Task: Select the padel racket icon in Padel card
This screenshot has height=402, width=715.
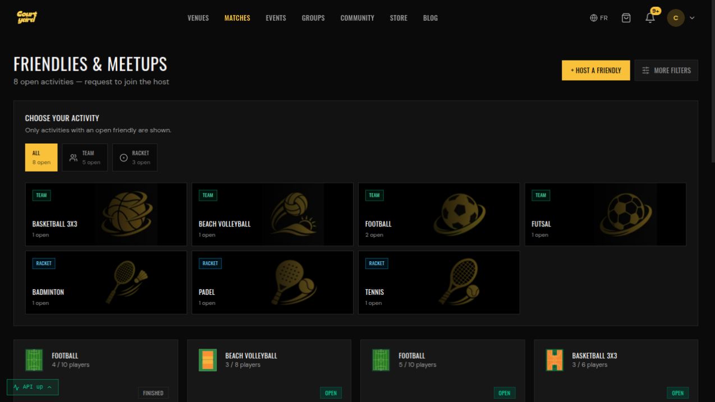Action: (x=294, y=282)
